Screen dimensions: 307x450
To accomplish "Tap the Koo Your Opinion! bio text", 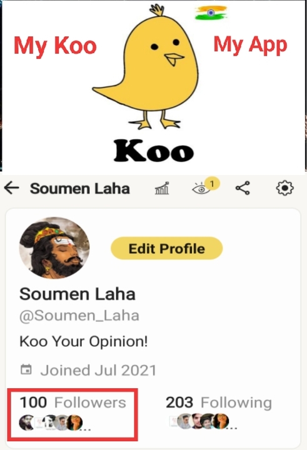I will [x=84, y=341].
